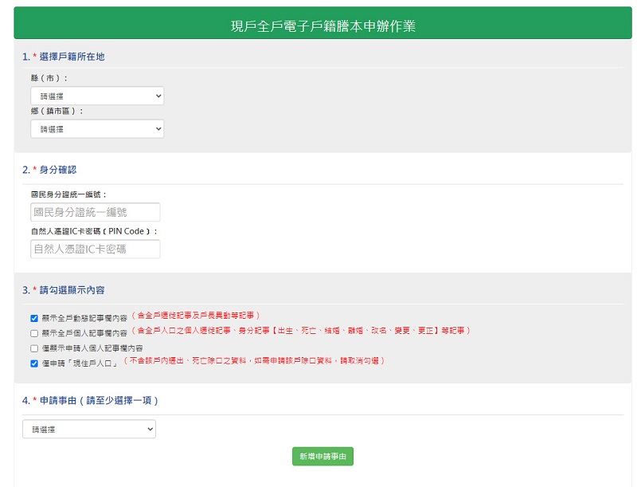Open the 縣（市）county dropdown
This screenshot has height=487, width=637.
tap(97, 96)
